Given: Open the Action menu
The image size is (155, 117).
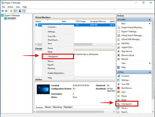Looking at the screenshot, I should [x=10, y=7].
